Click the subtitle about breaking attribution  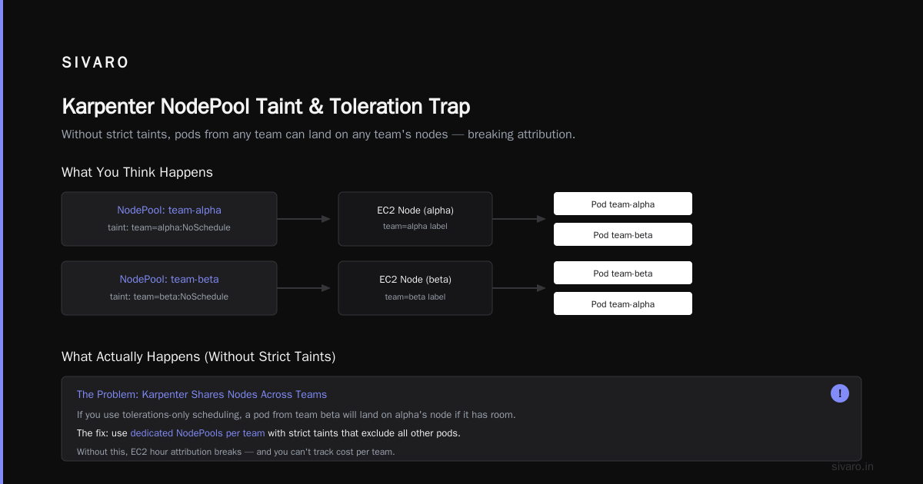(x=318, y=134)
